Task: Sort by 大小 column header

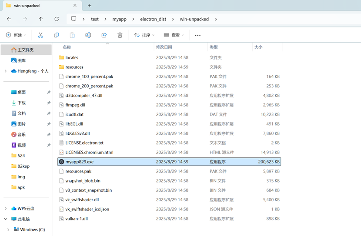Action: pyautogui.click(x=258, y=47)
